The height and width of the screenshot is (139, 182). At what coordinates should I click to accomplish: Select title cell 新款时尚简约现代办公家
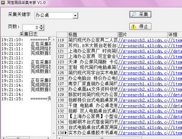(92, 94)
